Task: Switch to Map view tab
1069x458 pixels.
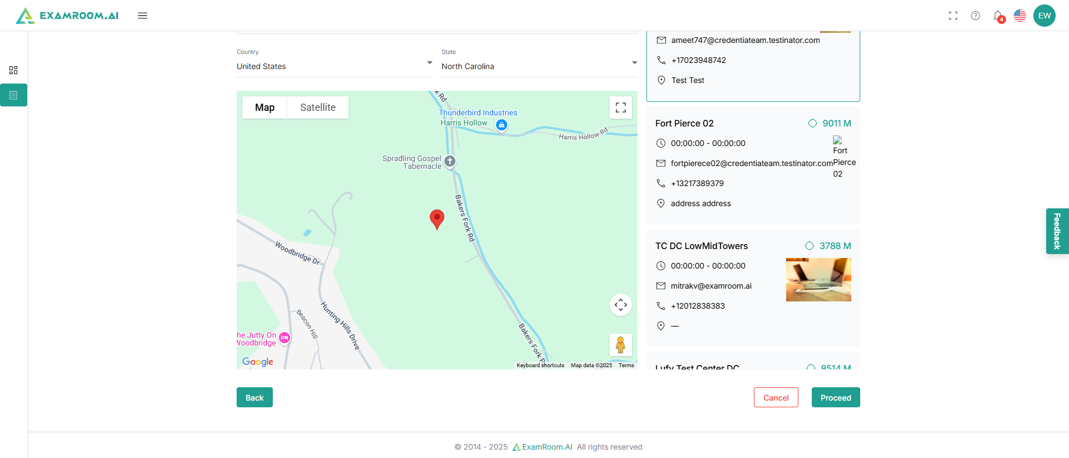Action: (264, 108)
